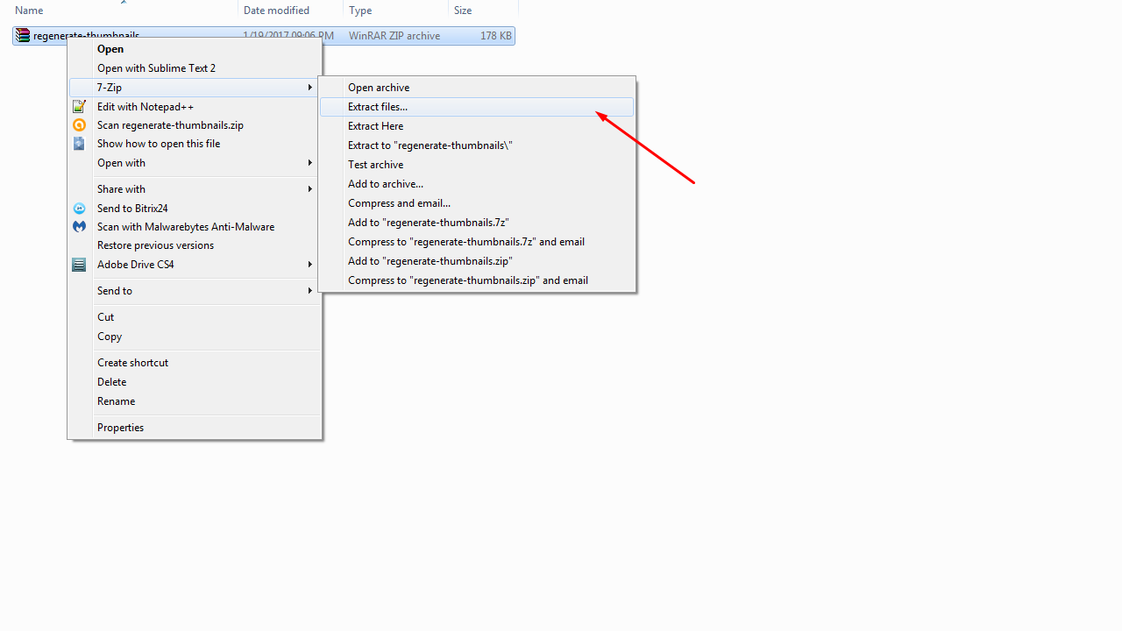1122x631 pixels.
Task: Choose Scan with Malwarebytes Anti-Malware
Action: tap(195, 227)
